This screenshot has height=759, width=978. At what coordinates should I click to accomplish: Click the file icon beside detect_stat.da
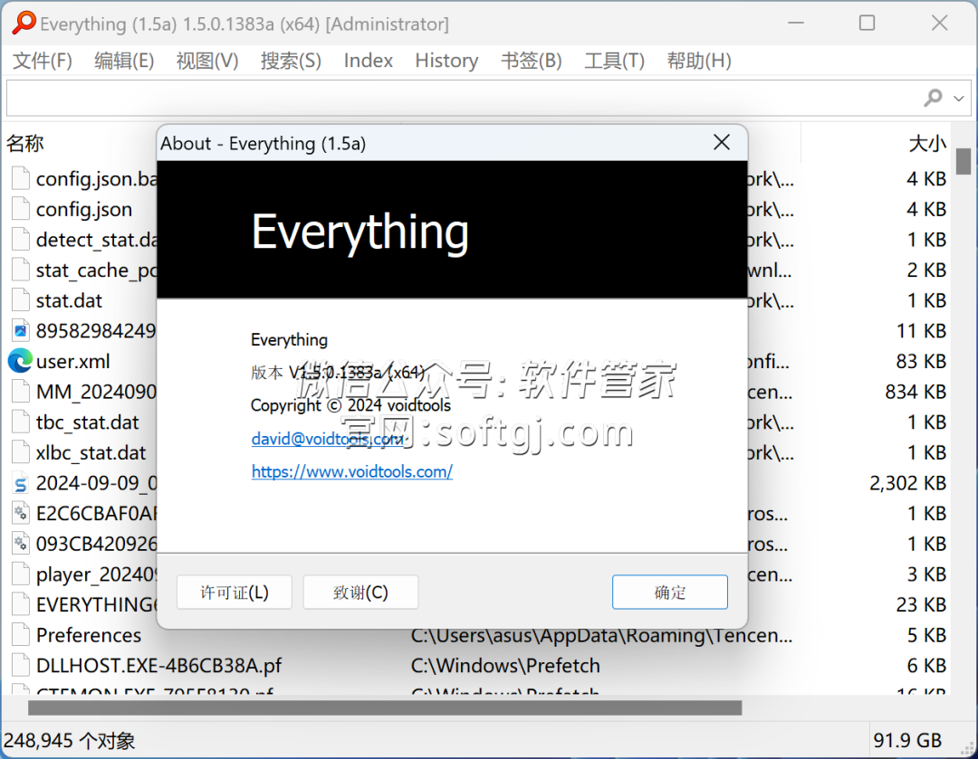coord(21,240)
